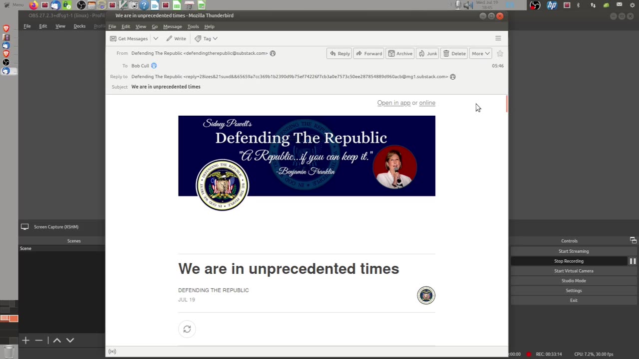Toggle Studio Mode in OBS
Image resolution: width=639 pixels, height=359 pixels.
tap(574, 281)
